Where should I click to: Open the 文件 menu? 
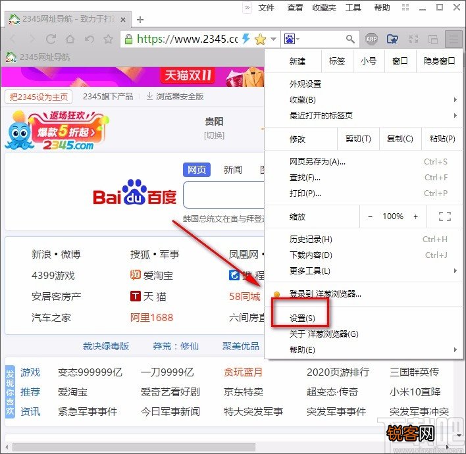point(266,7)
